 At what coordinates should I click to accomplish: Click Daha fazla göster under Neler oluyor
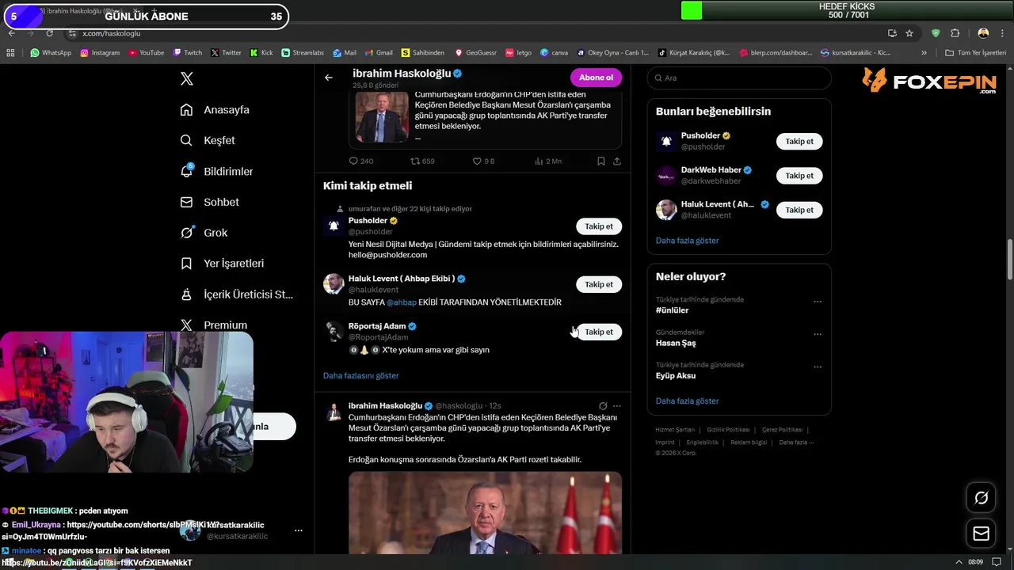point(687,401)
